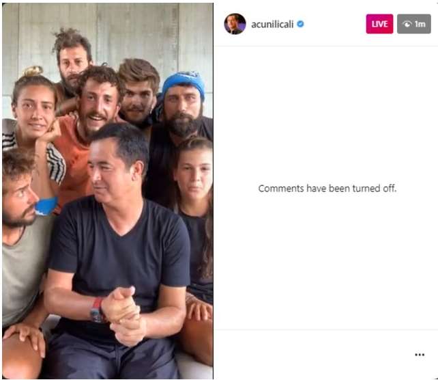Click the blue bandana near the bearded chin
The height and width of the screenshot is (380, 438).
pyautogui.click(x=46, y=206)
